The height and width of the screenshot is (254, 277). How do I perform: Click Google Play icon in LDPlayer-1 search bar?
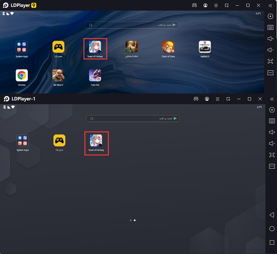click(x=175, y=119)
